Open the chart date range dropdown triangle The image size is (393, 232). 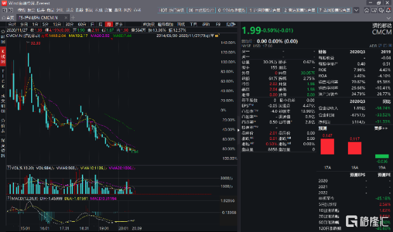click(212, 36)
